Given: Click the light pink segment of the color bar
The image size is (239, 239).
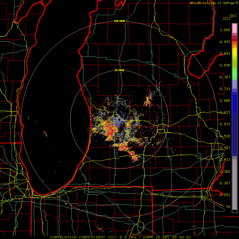Looking at the screenshot, I should click(x=234, y=28).
